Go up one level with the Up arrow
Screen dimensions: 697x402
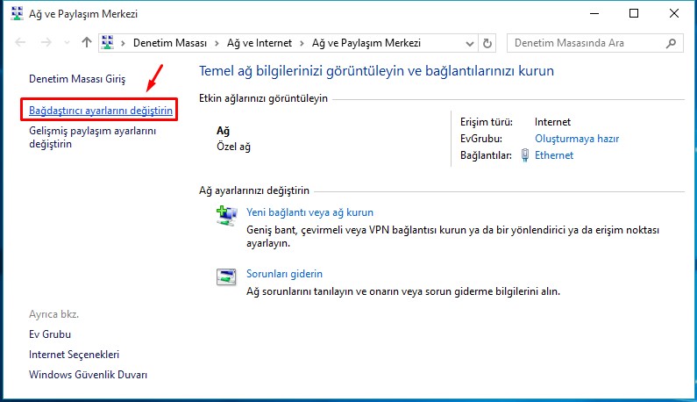tap(86, 42)
